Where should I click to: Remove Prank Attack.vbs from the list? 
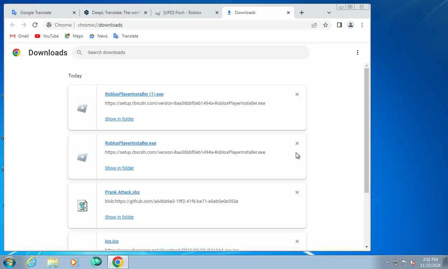click(x=297, y=192)
